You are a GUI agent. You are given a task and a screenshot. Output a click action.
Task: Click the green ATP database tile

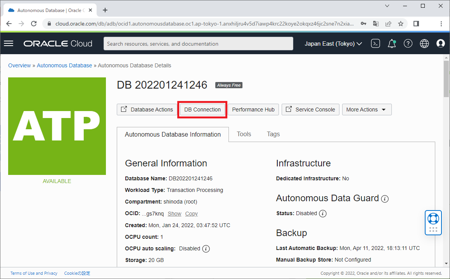coord(57,126)
